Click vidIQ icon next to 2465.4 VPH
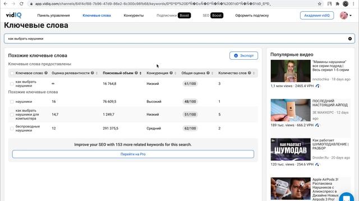Screen dimensions: 359x201 (317, 86)
